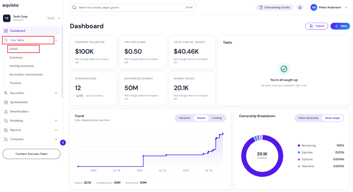Click the plus icon on New
The width and height of the screenshot is (353, 192).
[x=336, y=26]
